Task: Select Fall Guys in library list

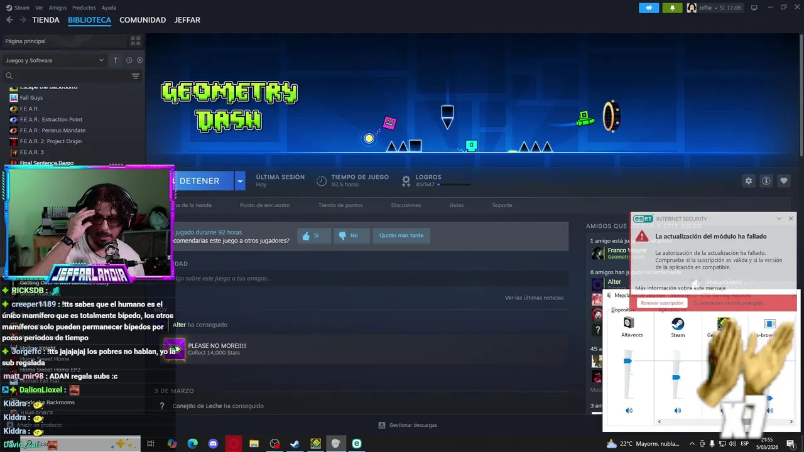Action: tap(31, 98)
